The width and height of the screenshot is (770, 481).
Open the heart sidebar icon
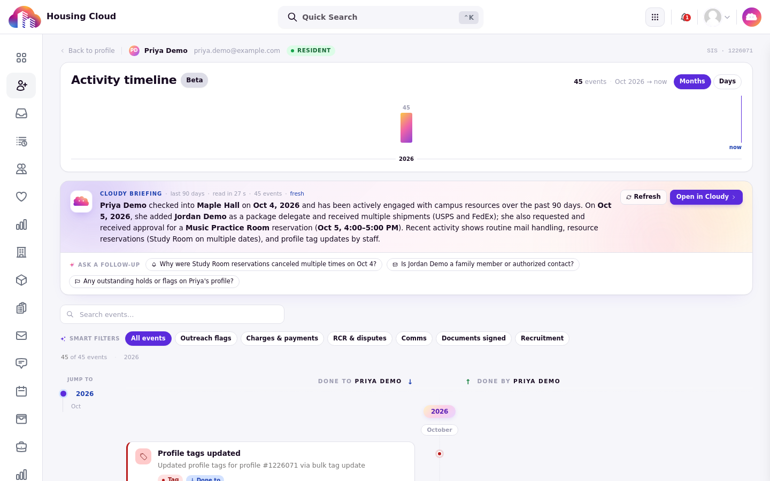coord(21,197)
